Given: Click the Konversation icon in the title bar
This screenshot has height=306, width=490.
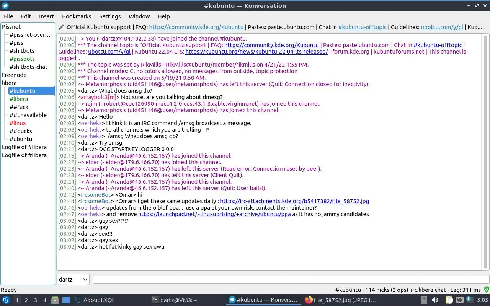Looking at the screenshot, I should point(5,6).
